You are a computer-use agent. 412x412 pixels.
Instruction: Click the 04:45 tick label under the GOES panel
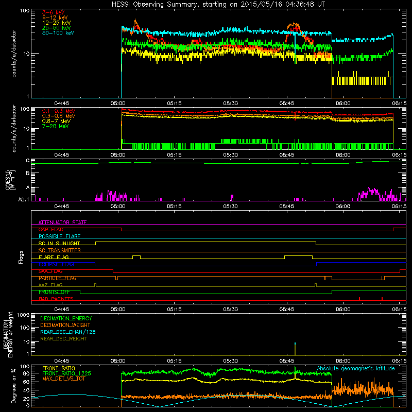click(x=61, y=207)
